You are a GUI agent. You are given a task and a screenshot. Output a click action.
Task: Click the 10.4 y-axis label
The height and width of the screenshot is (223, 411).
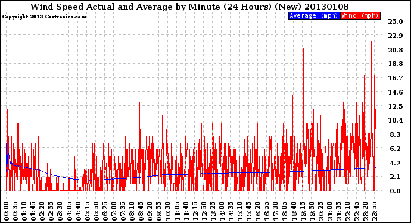pos(396,120)
